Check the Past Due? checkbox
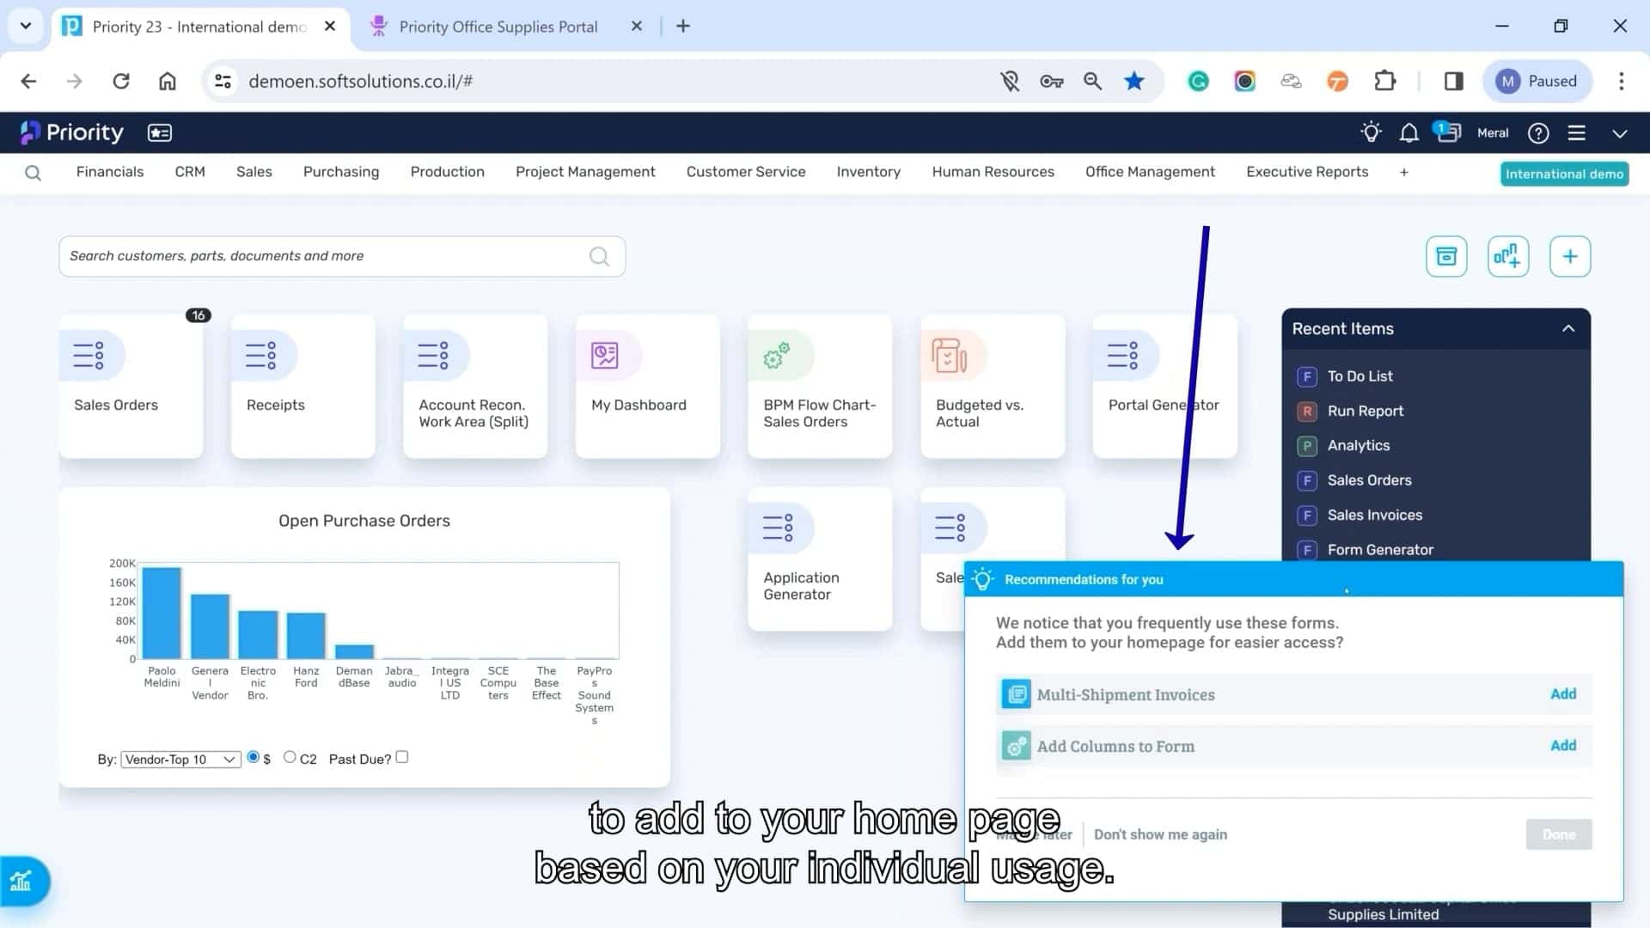The image size is (1650, 928). point(401,757)
